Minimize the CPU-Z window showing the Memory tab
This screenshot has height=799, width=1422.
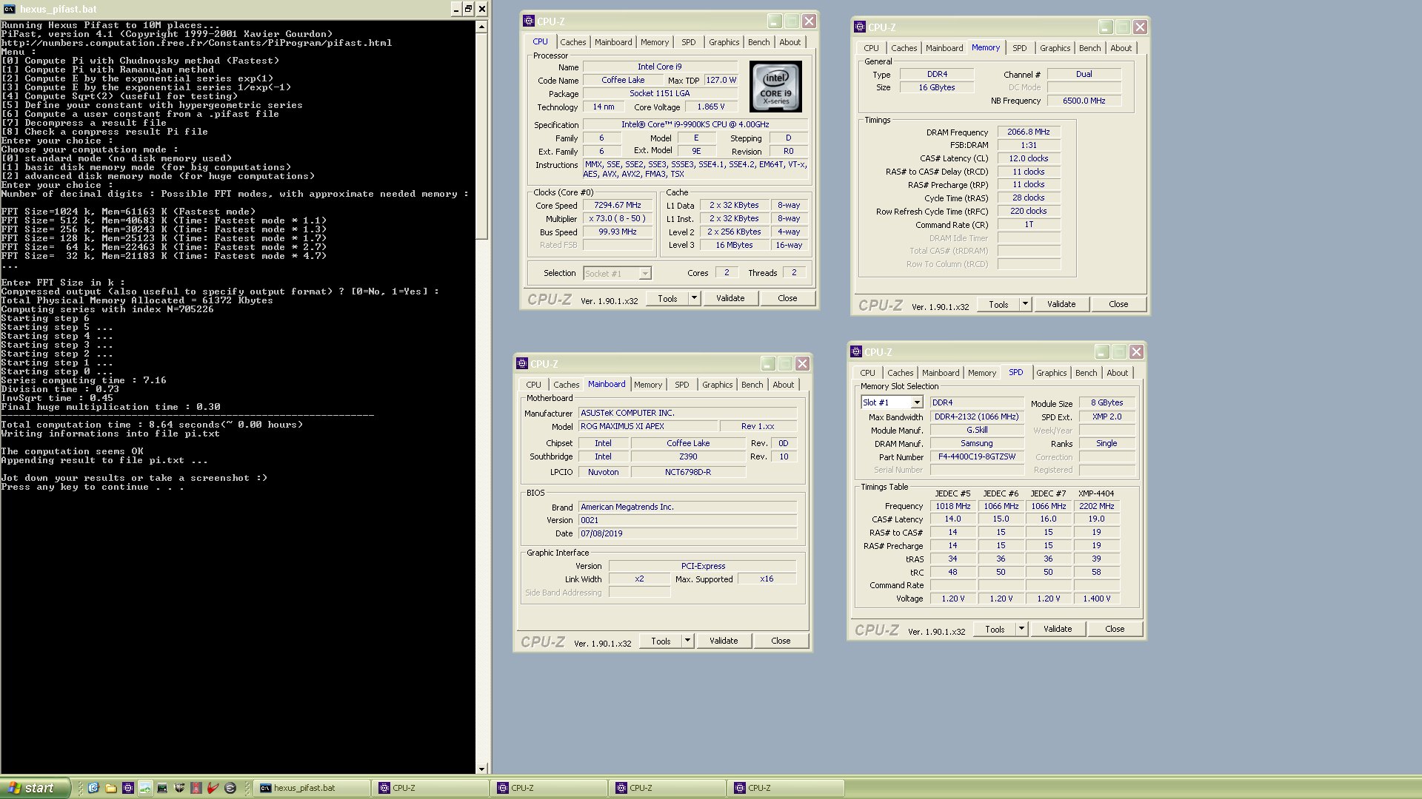coord(1105,27)
